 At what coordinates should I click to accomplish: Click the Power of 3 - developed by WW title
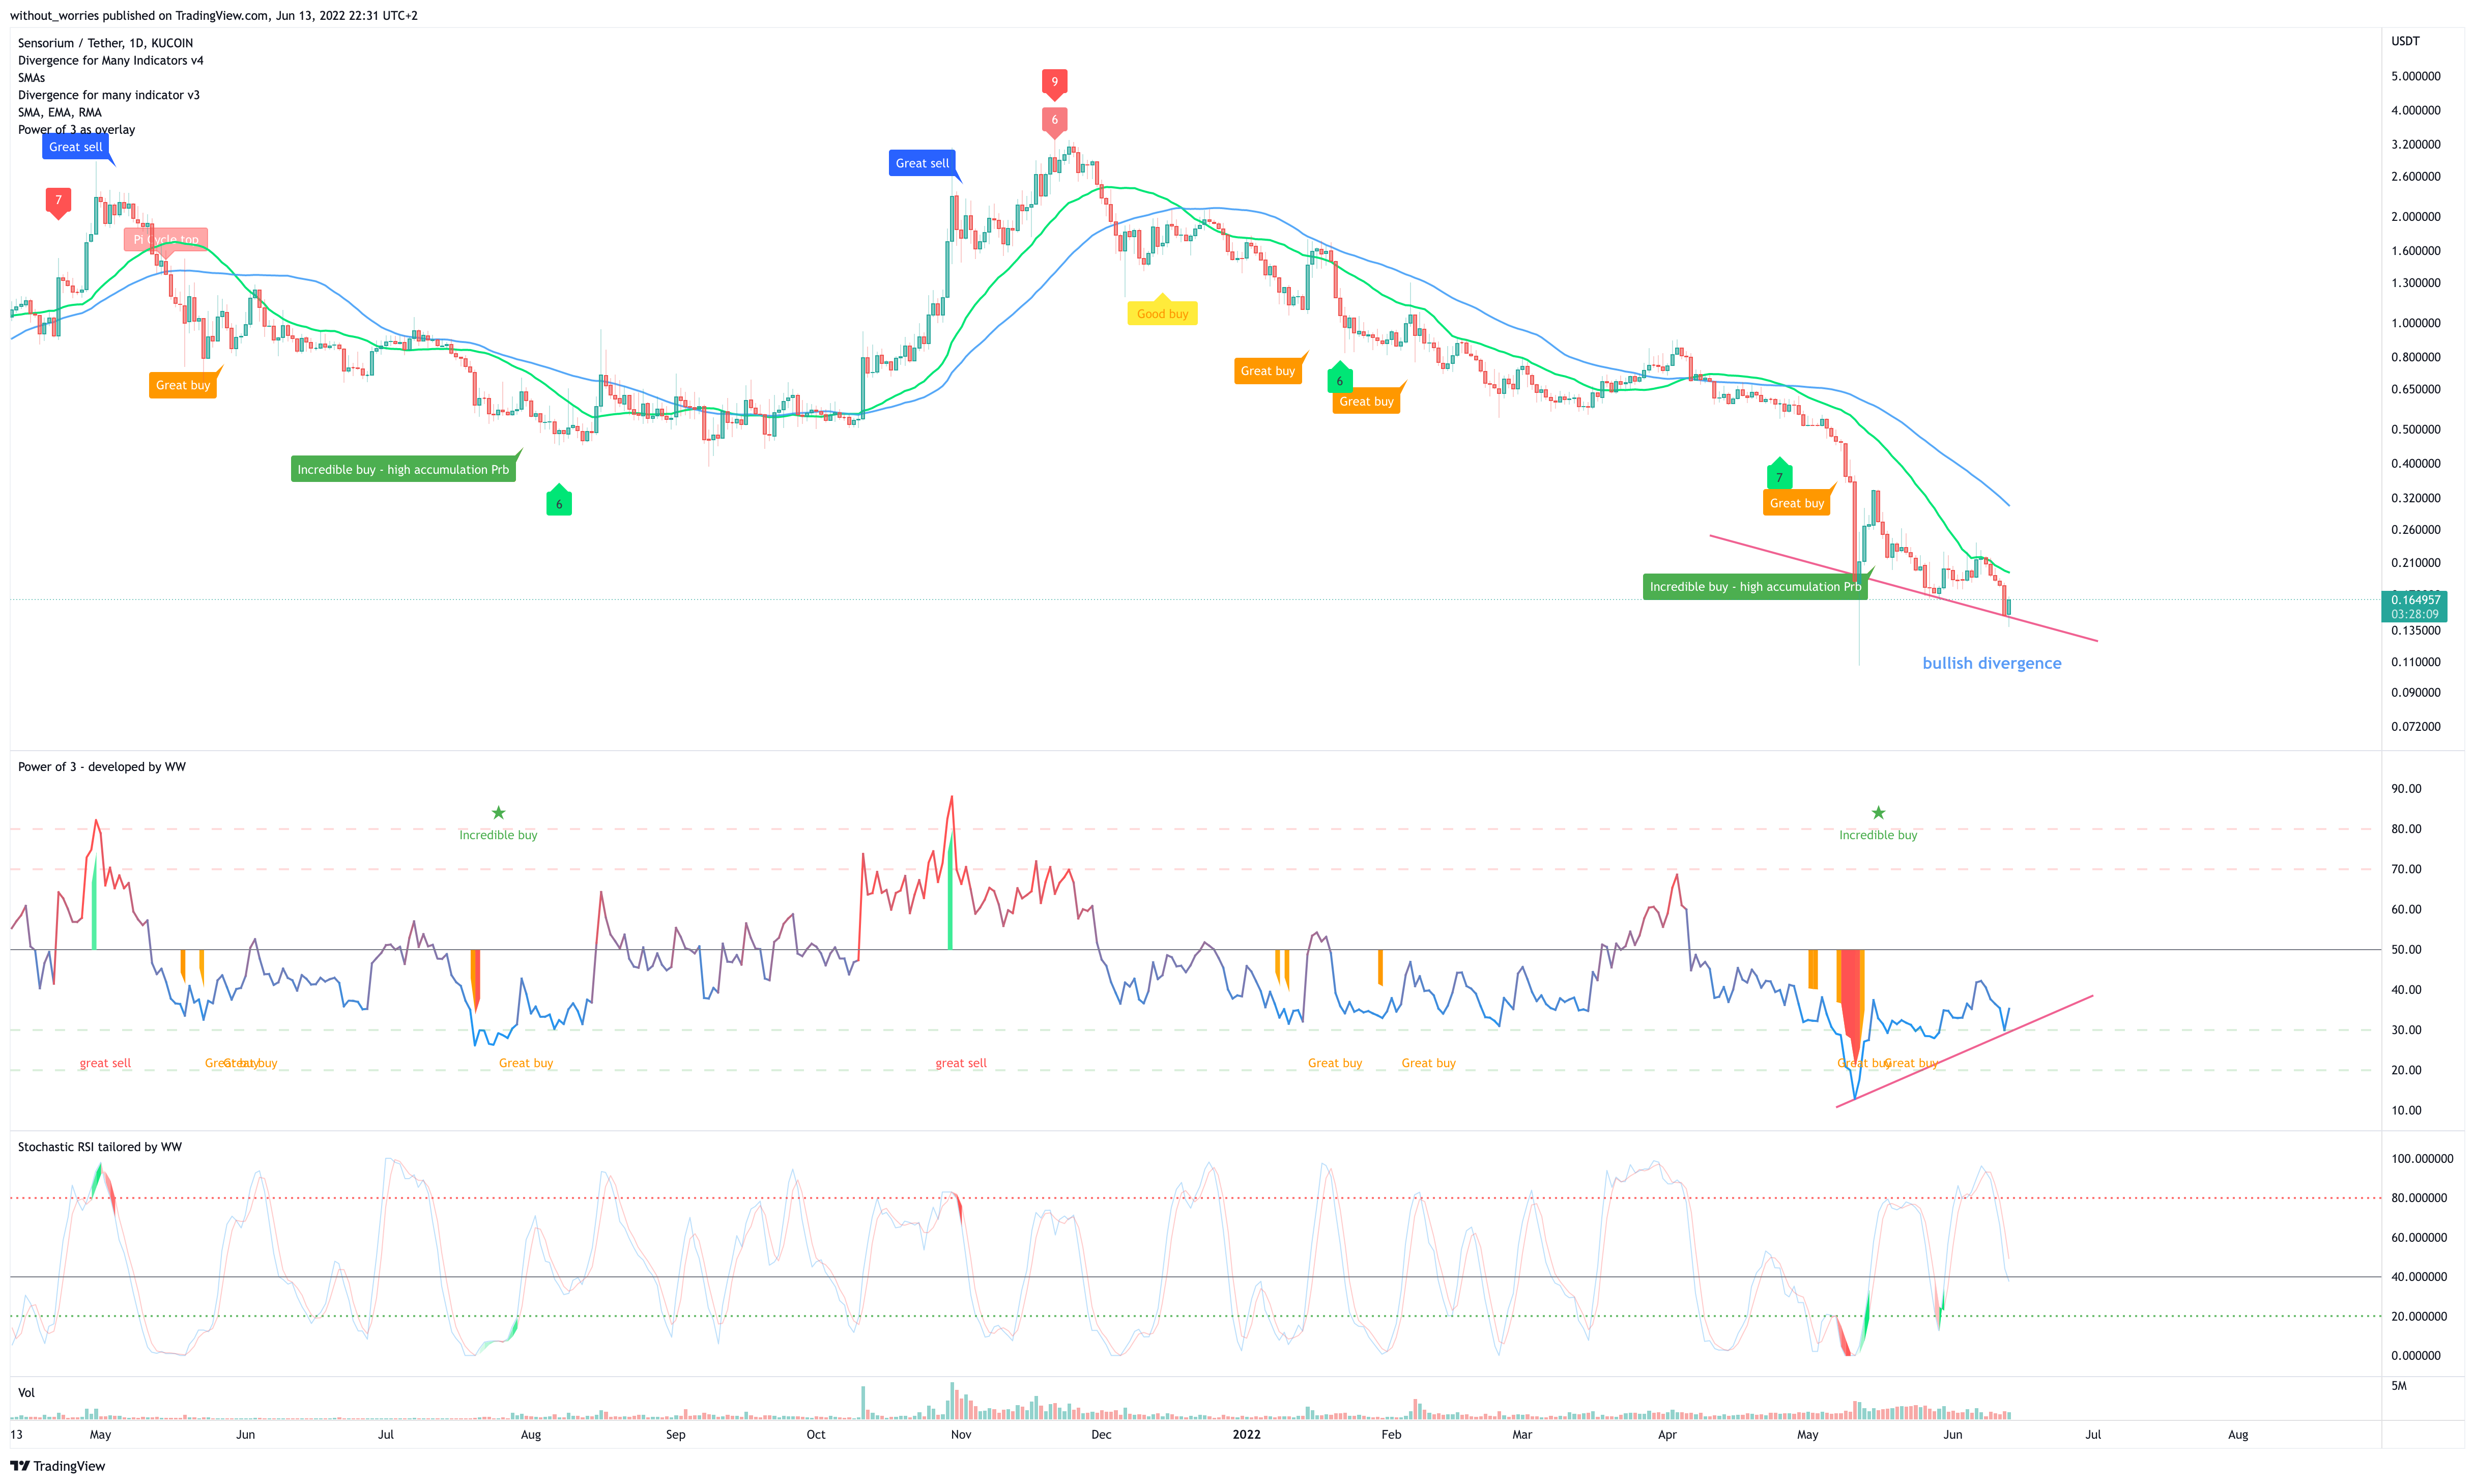pos(101,767)
